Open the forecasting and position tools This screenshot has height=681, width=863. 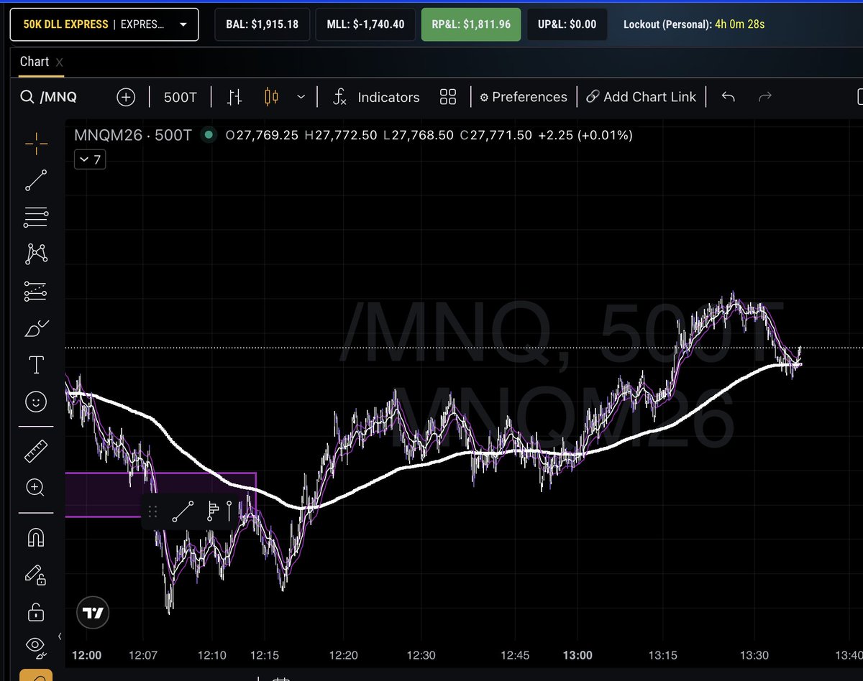(x=36, y=291)
